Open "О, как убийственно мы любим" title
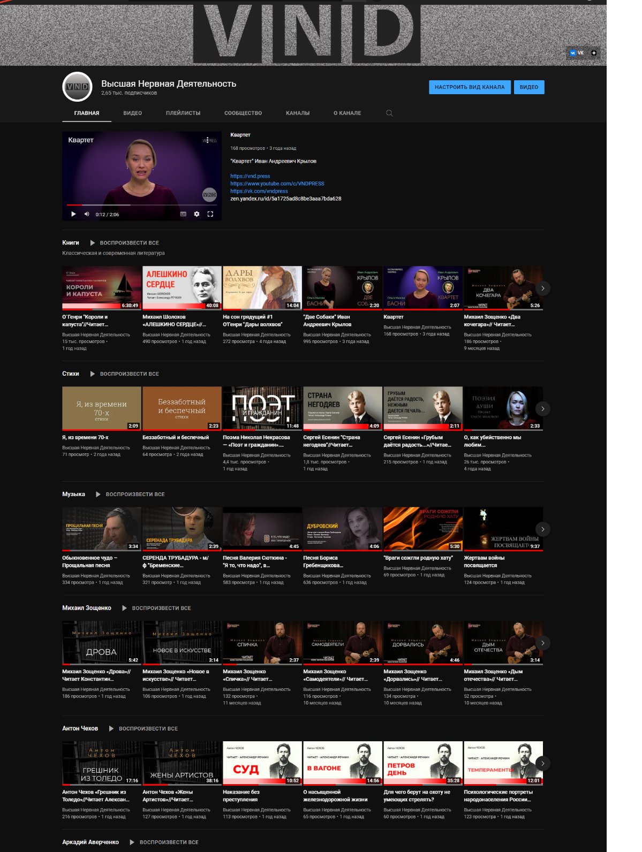Screen dimensions: 642x852 [492, 441]
